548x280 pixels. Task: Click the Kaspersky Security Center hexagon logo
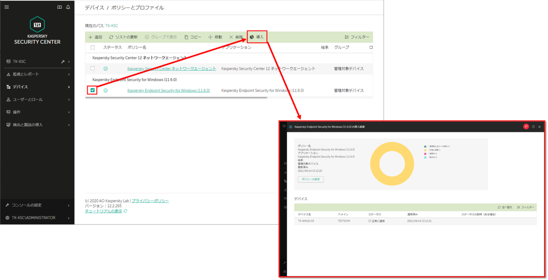tap(37, 24)
